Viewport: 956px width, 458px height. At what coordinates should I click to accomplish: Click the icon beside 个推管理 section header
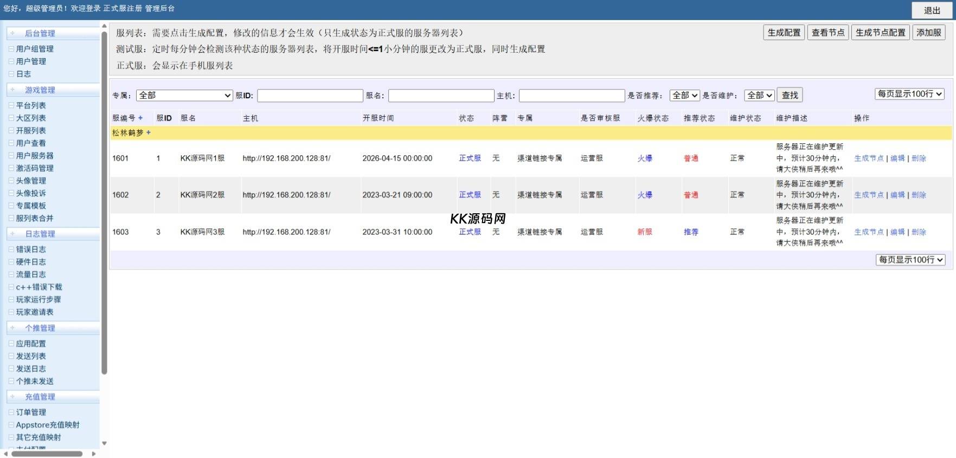coord(12,328)
